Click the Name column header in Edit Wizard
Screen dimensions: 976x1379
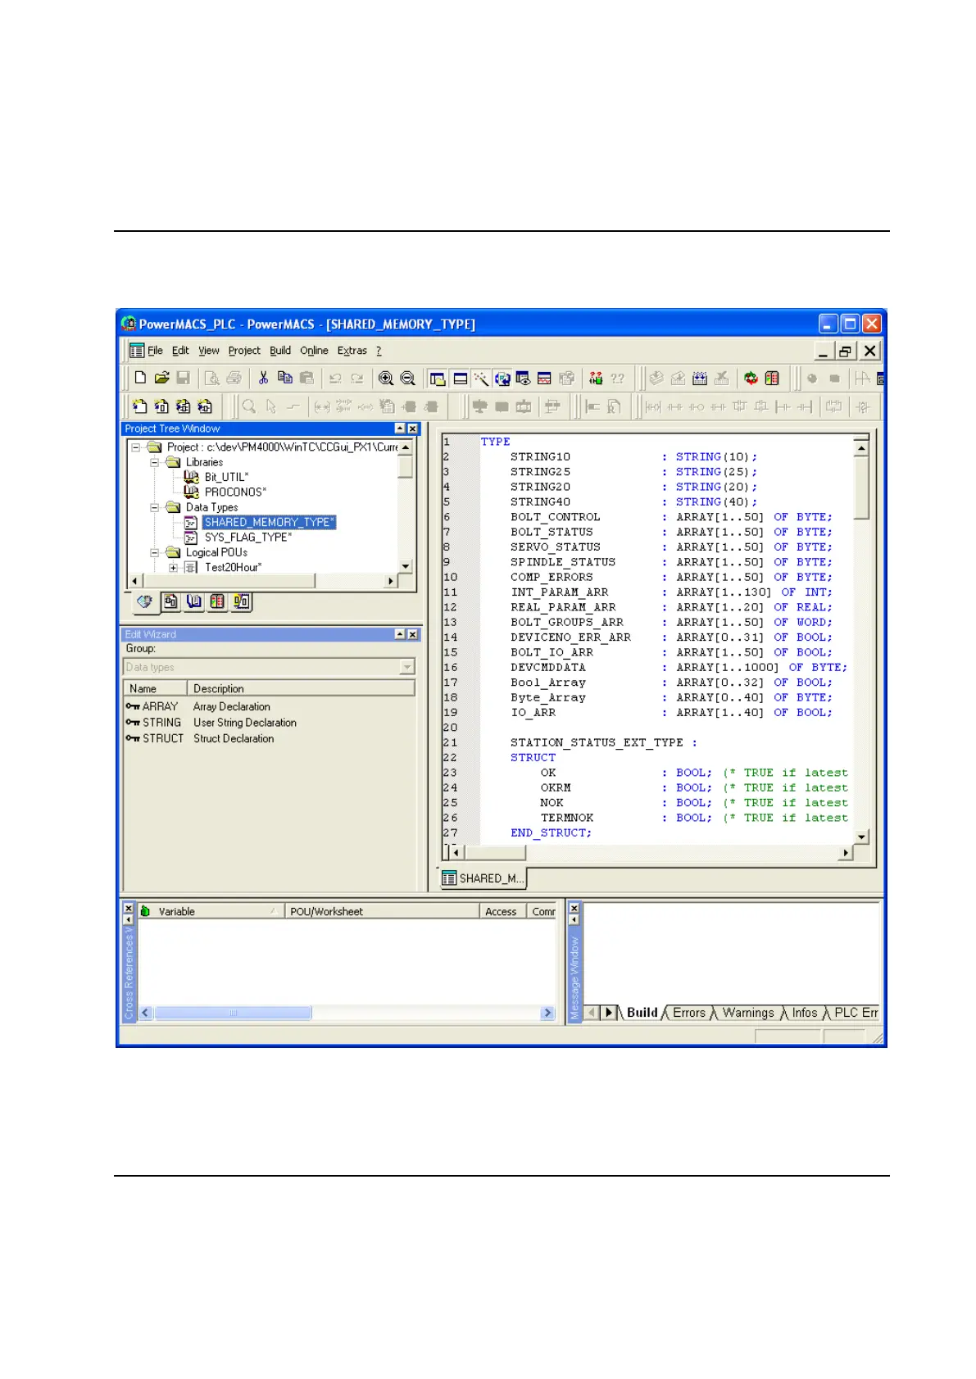(x=155, y=688)
